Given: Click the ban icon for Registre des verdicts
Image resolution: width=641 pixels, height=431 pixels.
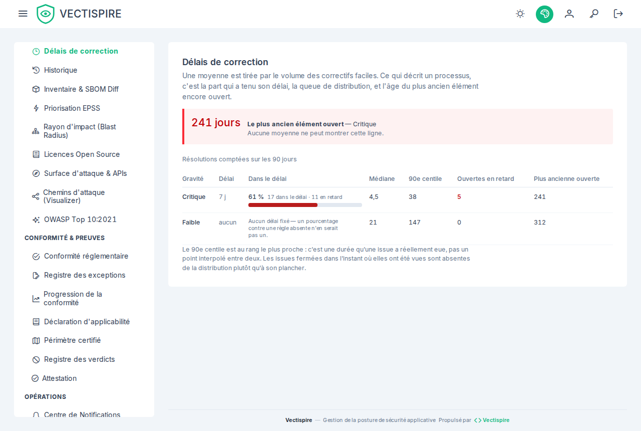Looking at the screenshot, I should (x=36, y=359).
